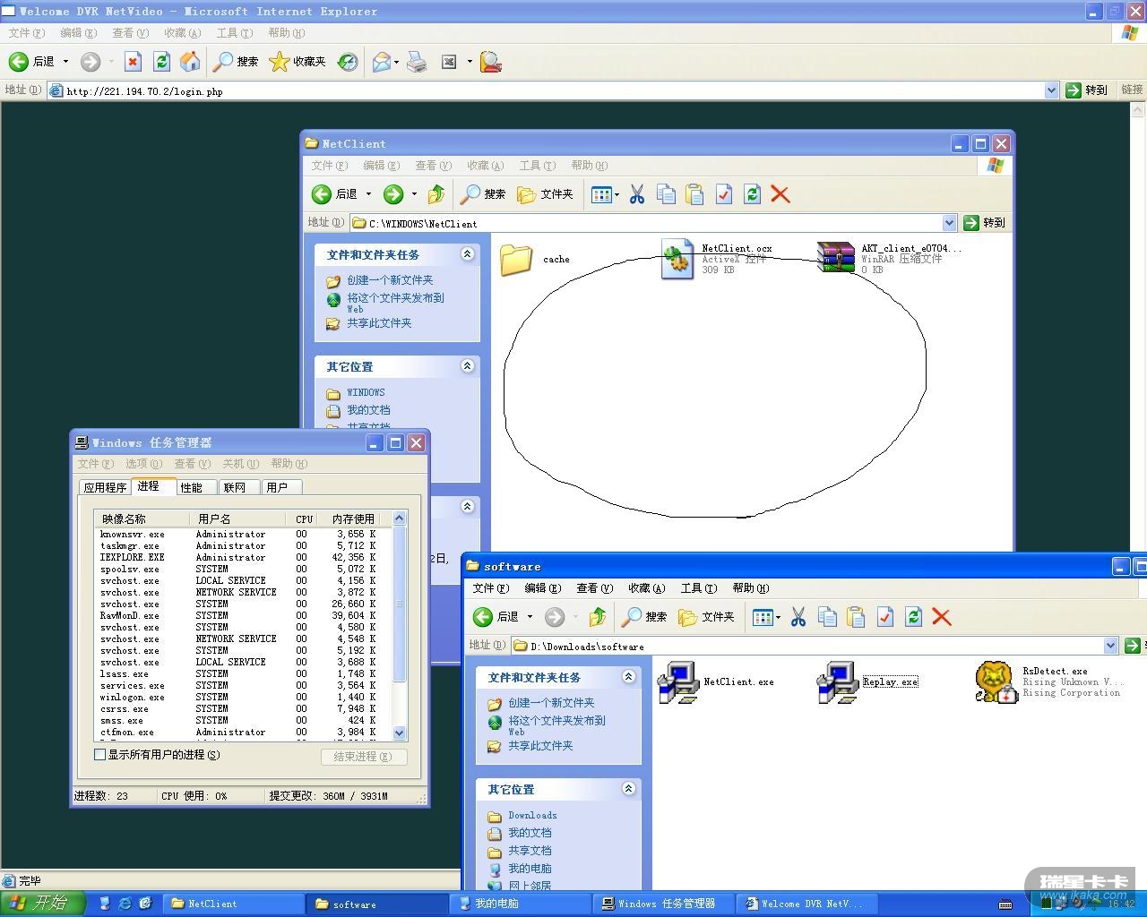Click the 开始 Start button on taskbar
Screen dimensions: 1147x917
tap(42, 903)
